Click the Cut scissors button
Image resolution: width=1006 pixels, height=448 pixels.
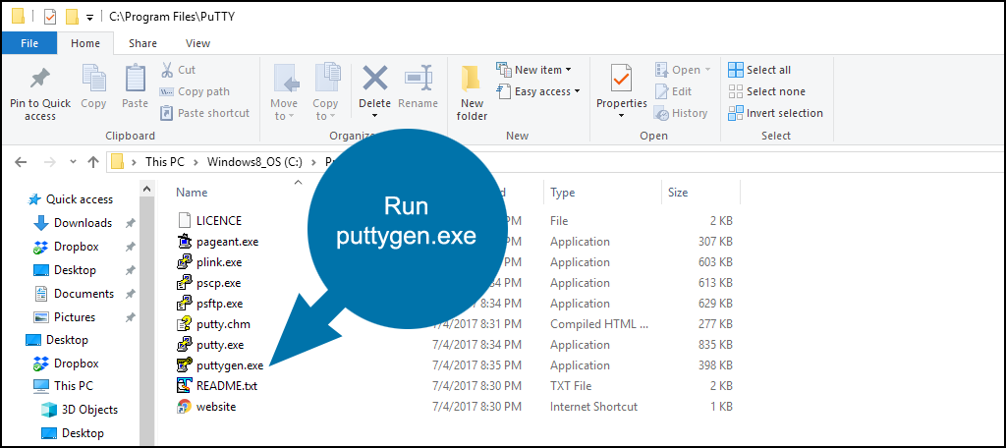(179, 70)
